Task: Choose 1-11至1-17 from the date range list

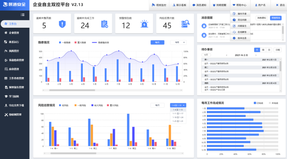Action: [178, 114]
